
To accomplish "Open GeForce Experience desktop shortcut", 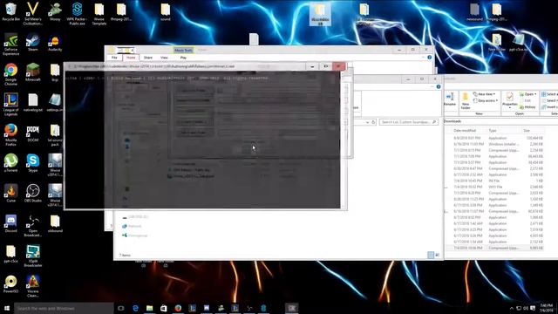I will click(x=11, y=44).
